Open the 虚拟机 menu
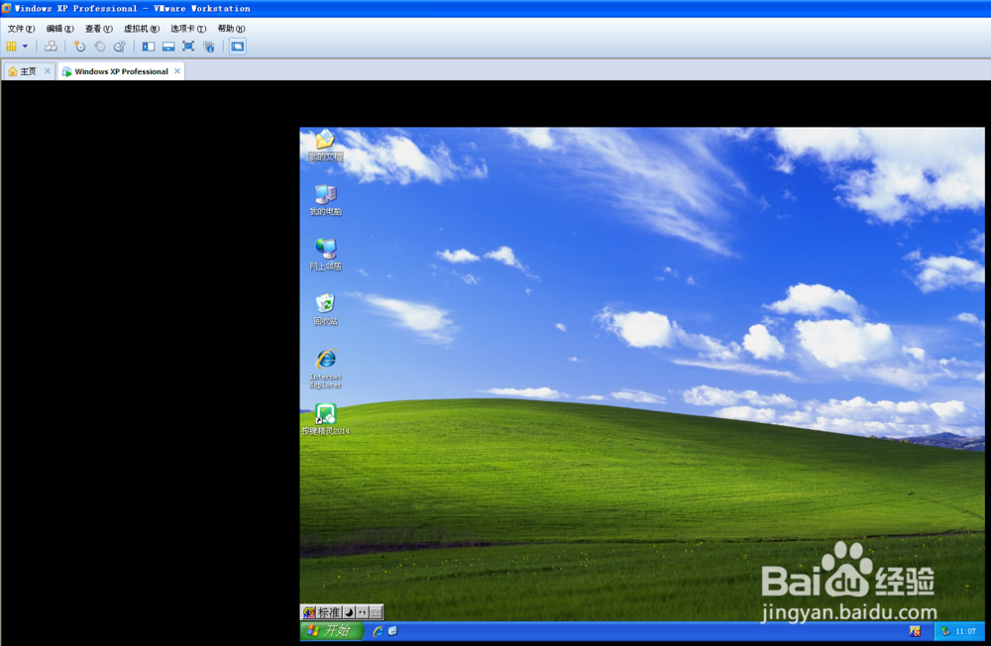Image resolution: width=991 pixels, height=646 pixels. [x=142, y=29]
